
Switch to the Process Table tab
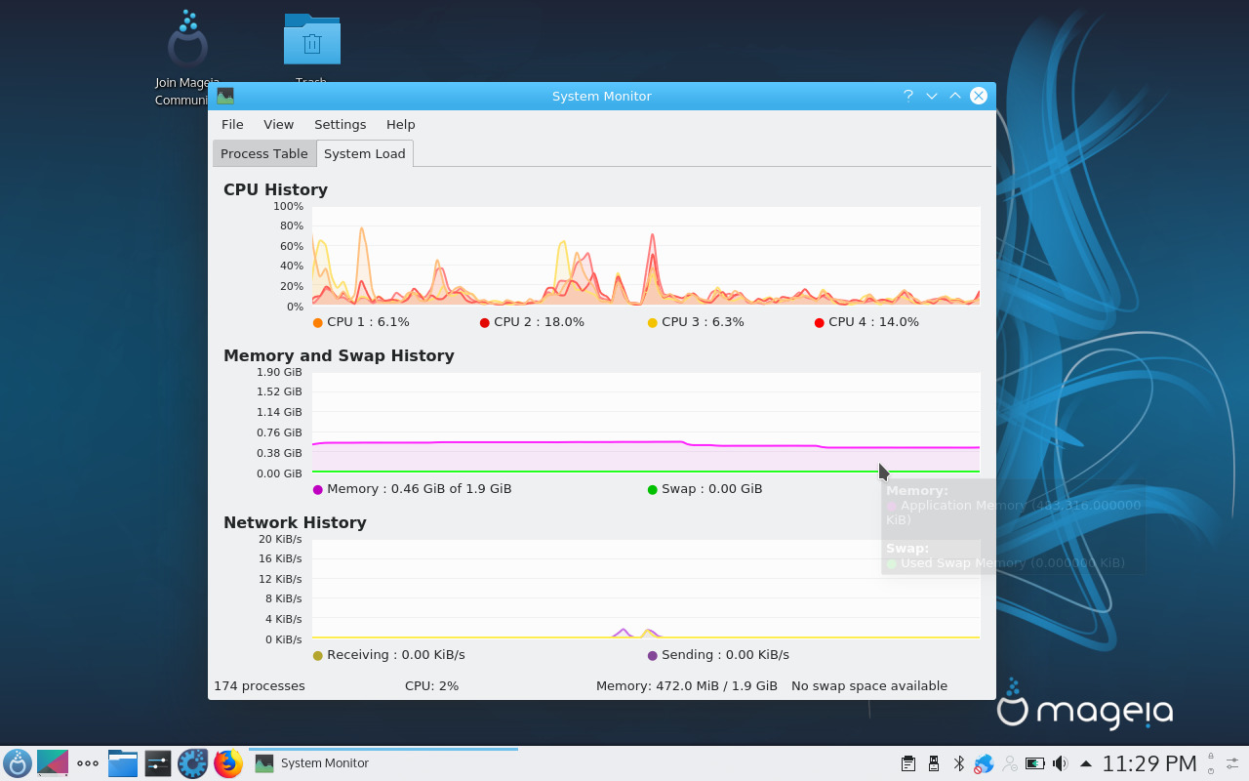pyautogui.click(x=263, y=153)
